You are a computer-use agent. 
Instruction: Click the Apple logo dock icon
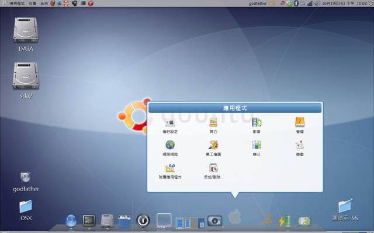click(235, 216)
